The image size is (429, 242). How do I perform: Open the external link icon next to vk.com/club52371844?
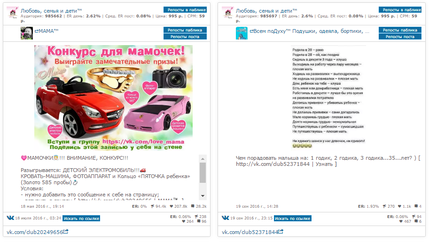click(x=281, y=232)
